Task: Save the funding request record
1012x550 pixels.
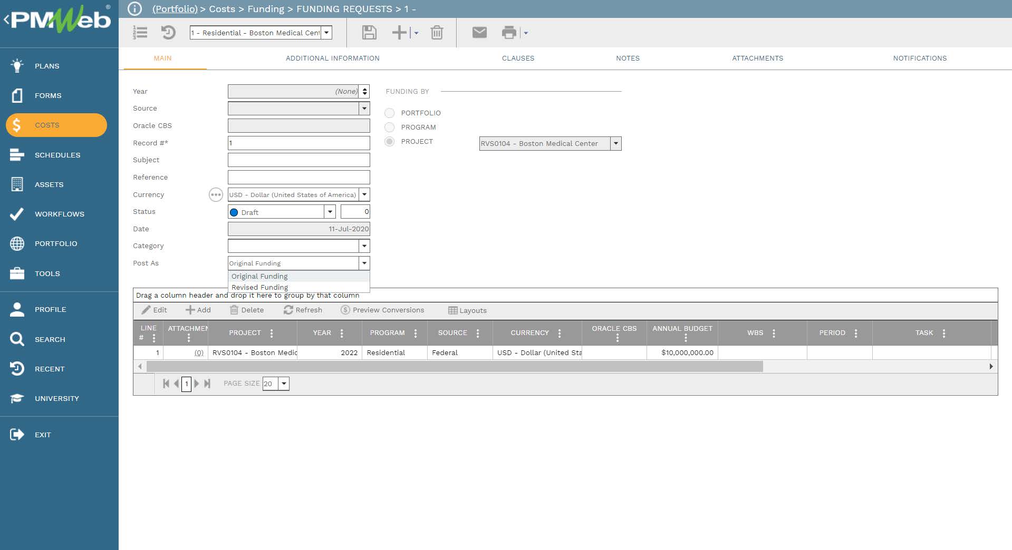Action: pyautogui.click(x=369, y=33)
